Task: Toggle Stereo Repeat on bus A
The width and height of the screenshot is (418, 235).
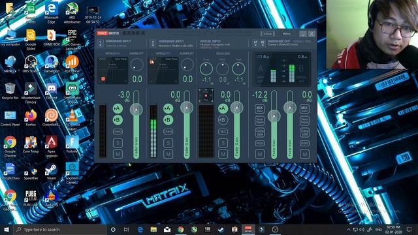Action: click(x=260, y=121)
